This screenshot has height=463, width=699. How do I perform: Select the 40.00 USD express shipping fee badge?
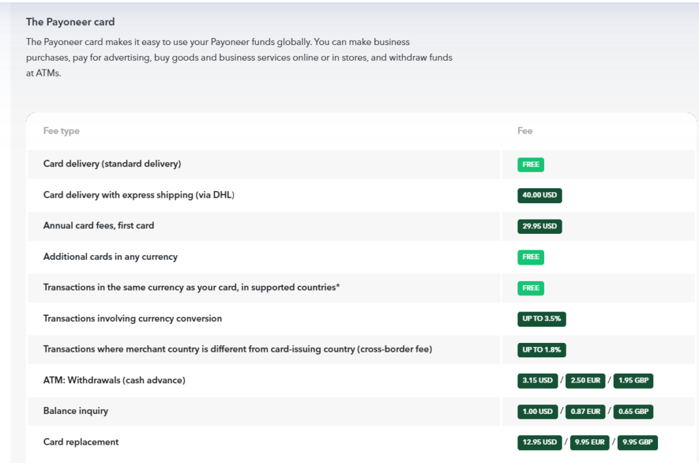pyautogui.click(x=539, y=196)
